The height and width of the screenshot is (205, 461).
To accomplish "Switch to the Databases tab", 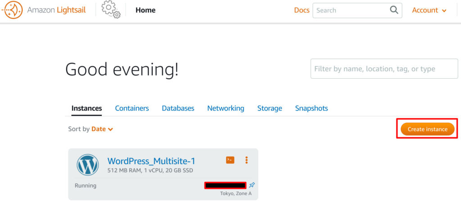I will pyautogui.click(x=178, y=108).
